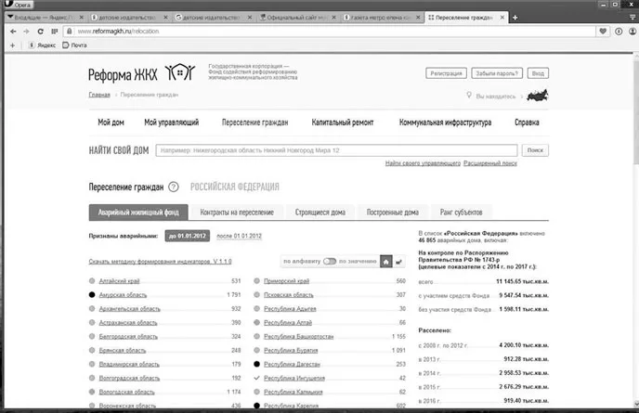Open the help question mark icon
639x413 pixels.
tap(174, 187)
